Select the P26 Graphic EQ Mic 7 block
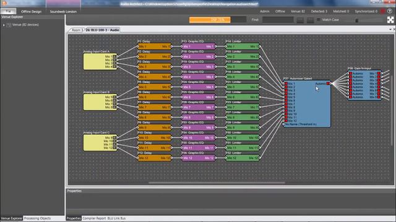This screenshot has height=222, width=396. (199, 107)
